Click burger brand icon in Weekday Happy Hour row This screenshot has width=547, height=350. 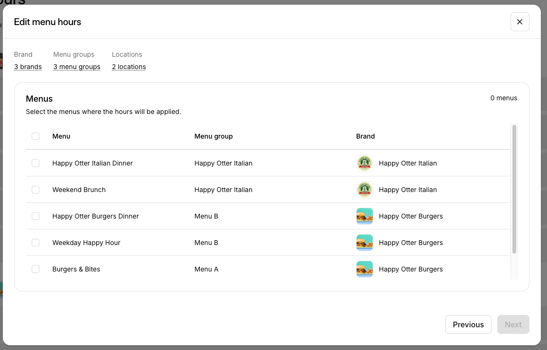(364, 243)
